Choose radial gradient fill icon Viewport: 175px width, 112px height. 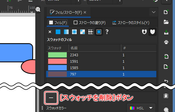coord(74,32)
